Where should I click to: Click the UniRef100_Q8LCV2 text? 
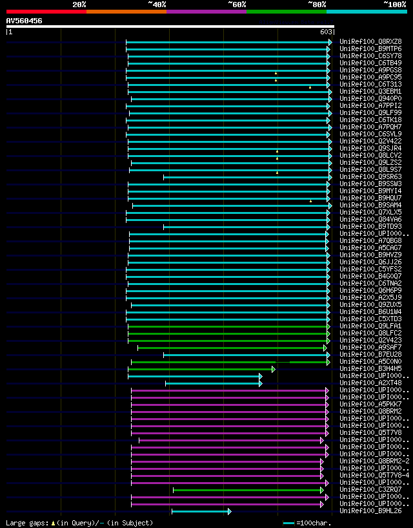tap(370, 156)
